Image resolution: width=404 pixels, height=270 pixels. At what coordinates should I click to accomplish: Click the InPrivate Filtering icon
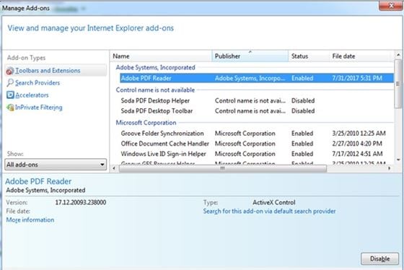click(x=10, y=108)
